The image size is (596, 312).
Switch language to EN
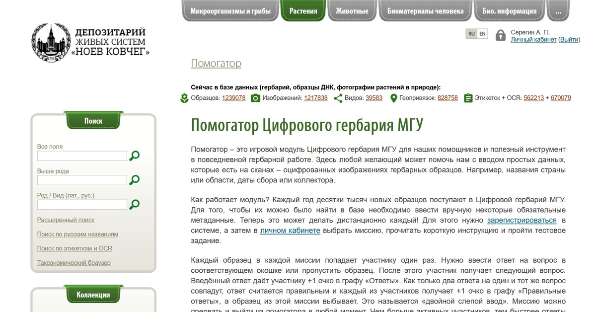point(482,34)
